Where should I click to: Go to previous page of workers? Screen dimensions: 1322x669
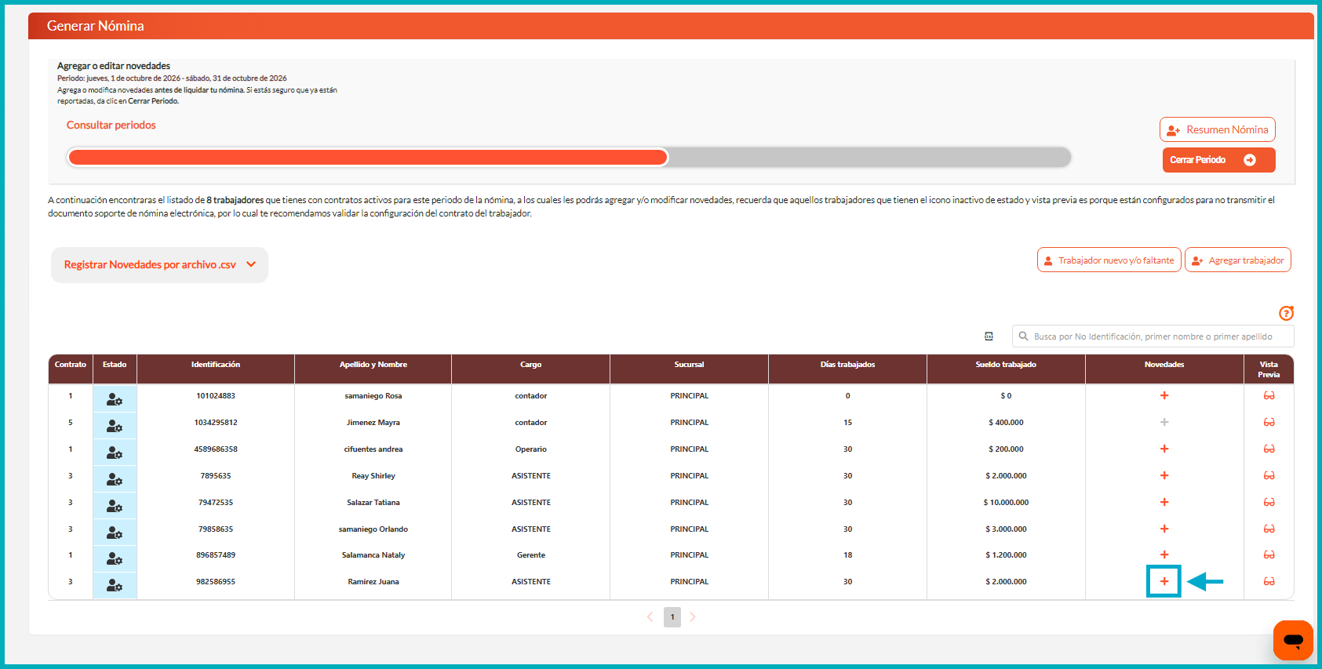point(650,617)
